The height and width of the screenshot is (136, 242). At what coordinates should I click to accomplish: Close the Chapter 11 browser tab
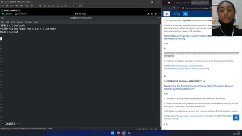(x=188, y=3)
